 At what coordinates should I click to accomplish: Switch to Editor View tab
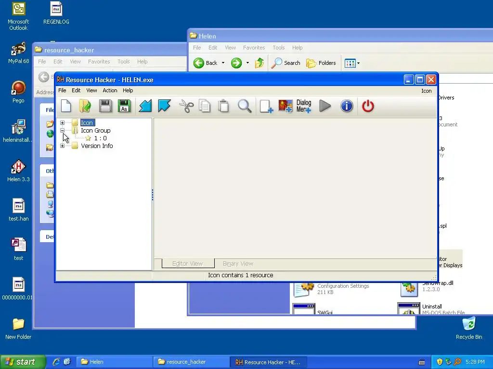click(x=188, y=264)
